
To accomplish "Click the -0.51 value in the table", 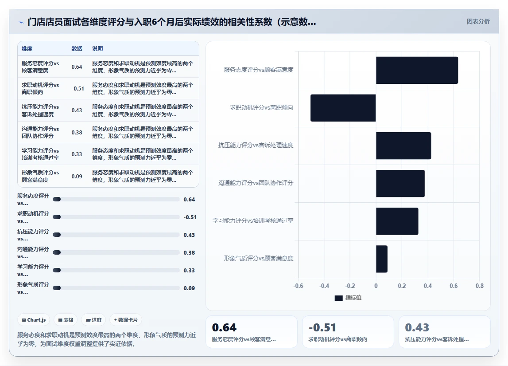I will (78, 89).
